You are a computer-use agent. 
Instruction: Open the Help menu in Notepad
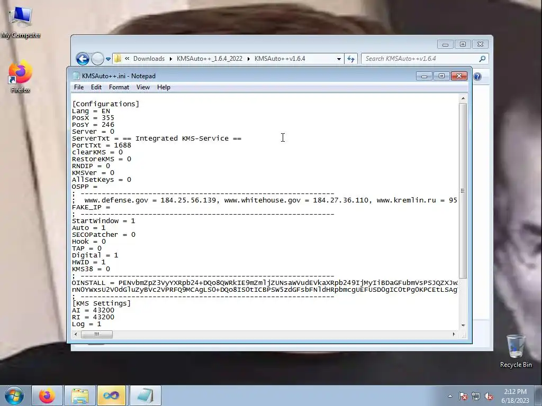point(164,87)
